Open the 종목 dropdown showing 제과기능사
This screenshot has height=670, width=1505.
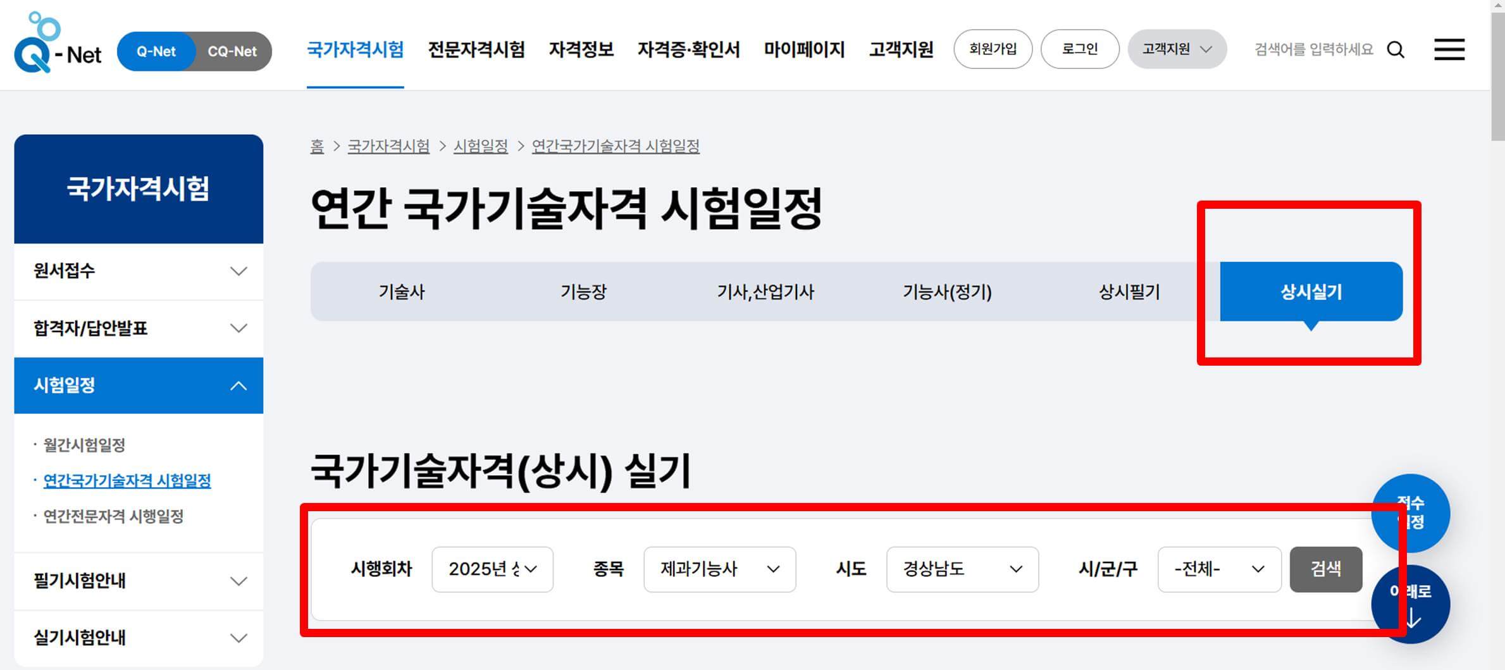(x=719, y=569)
